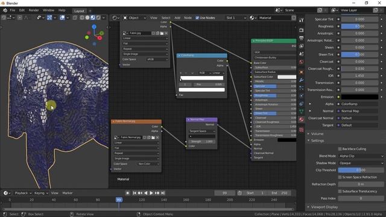Open the Slot 1 material slot dropdown

236,17
